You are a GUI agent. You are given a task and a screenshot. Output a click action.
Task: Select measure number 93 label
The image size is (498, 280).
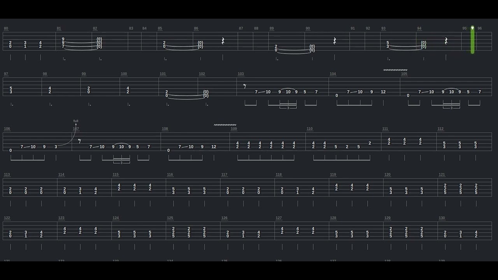coord(383,28)
